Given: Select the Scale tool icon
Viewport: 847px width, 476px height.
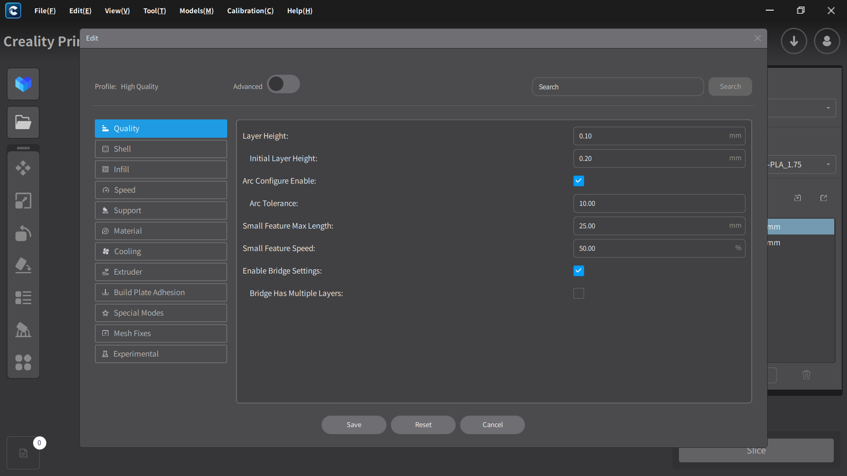Looking at the screenshot, I should click(x=23, y=201).
